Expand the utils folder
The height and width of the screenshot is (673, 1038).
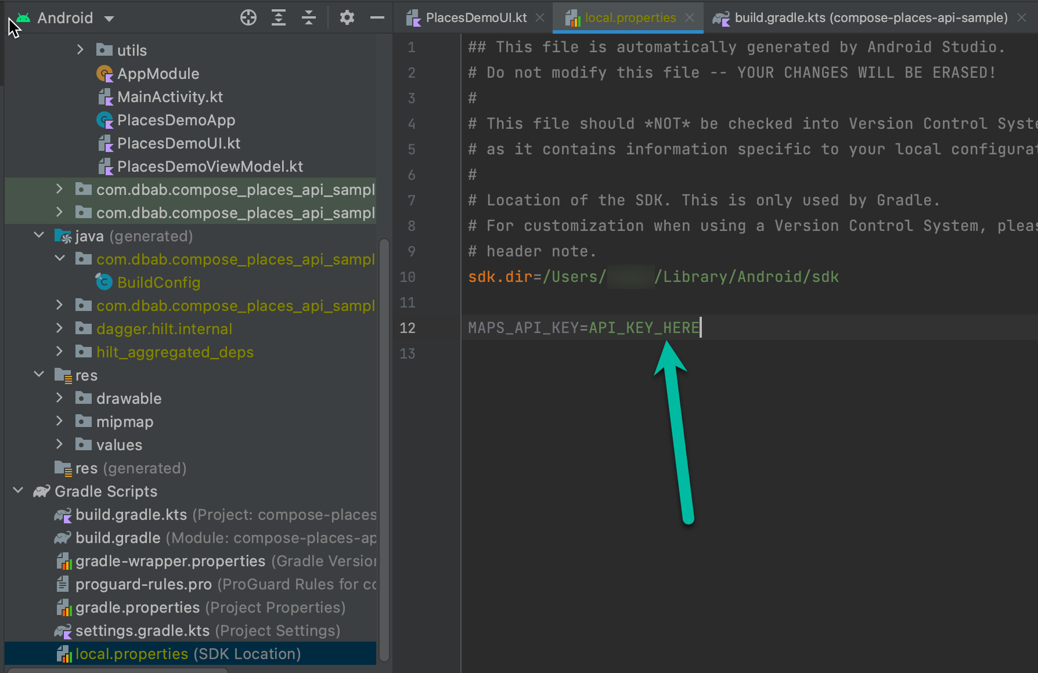(x=80, y=50)
